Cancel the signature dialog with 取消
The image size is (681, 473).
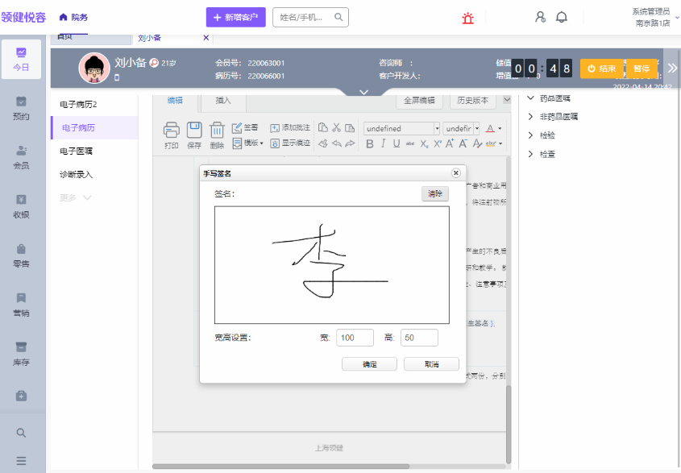(431, 364)
